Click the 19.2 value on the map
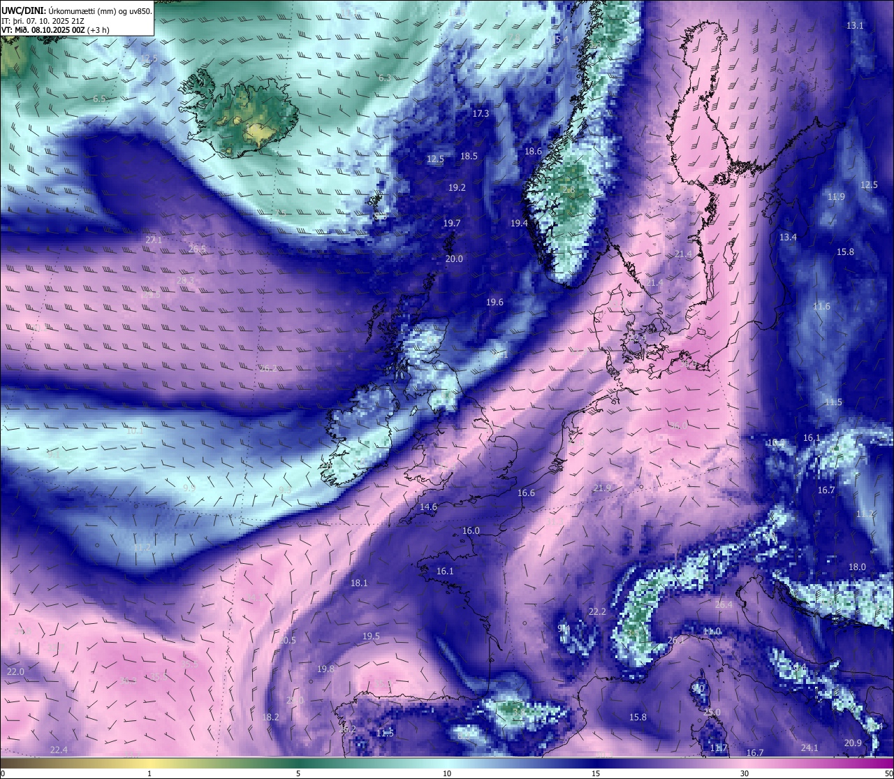 point(457,187)
